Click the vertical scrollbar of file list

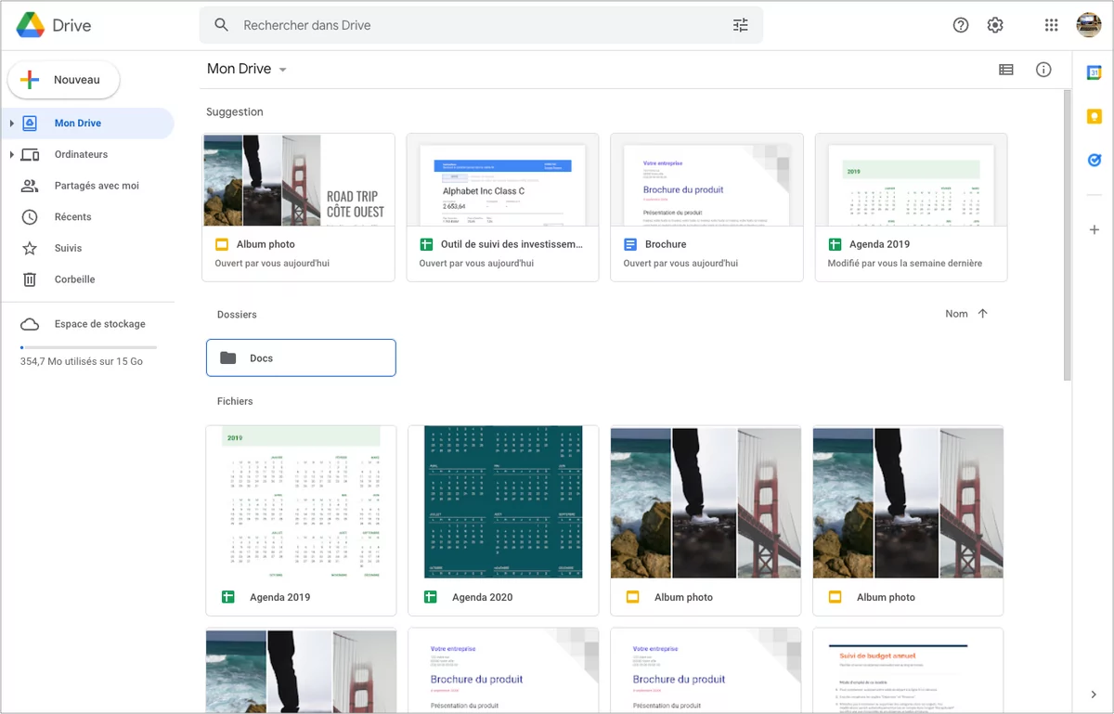[1067, 235]
